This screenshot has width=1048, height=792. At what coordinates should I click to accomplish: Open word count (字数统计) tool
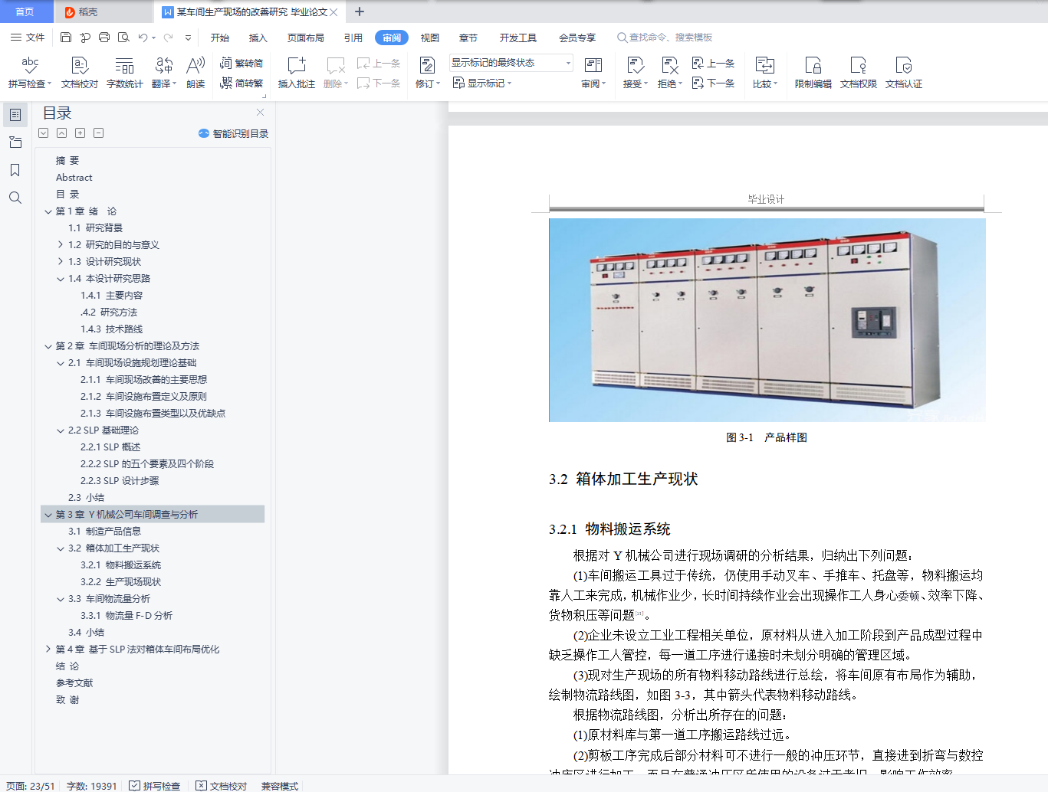(124, 73)
